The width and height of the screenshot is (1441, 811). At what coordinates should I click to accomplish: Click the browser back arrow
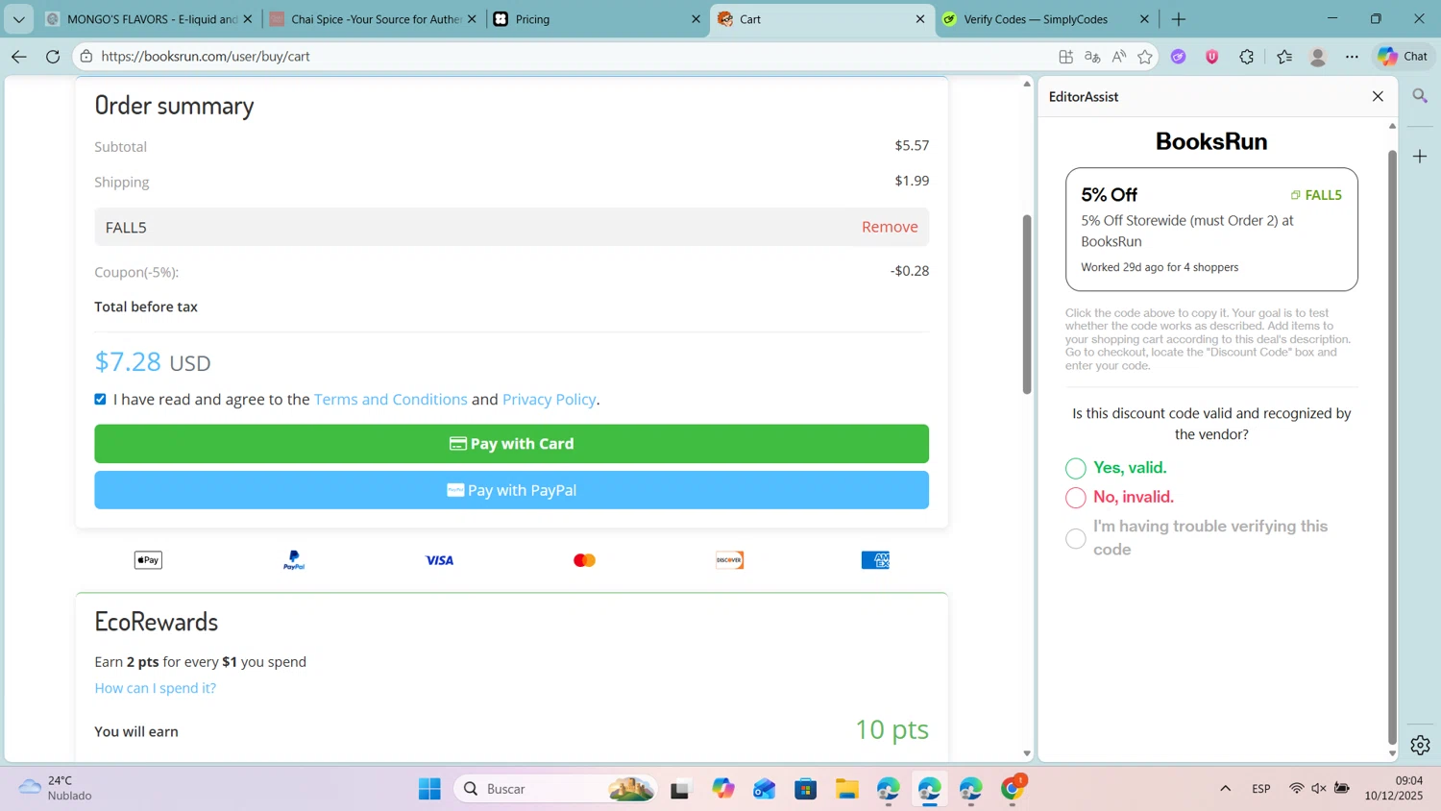coord(19,57)
